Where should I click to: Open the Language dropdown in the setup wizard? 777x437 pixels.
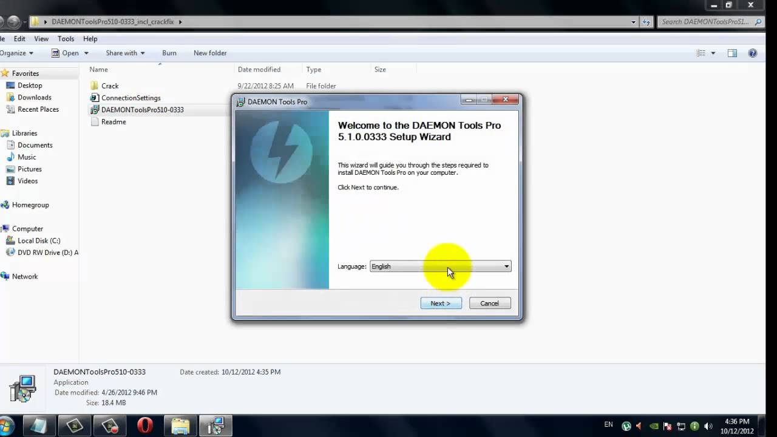tap(441, 266)
